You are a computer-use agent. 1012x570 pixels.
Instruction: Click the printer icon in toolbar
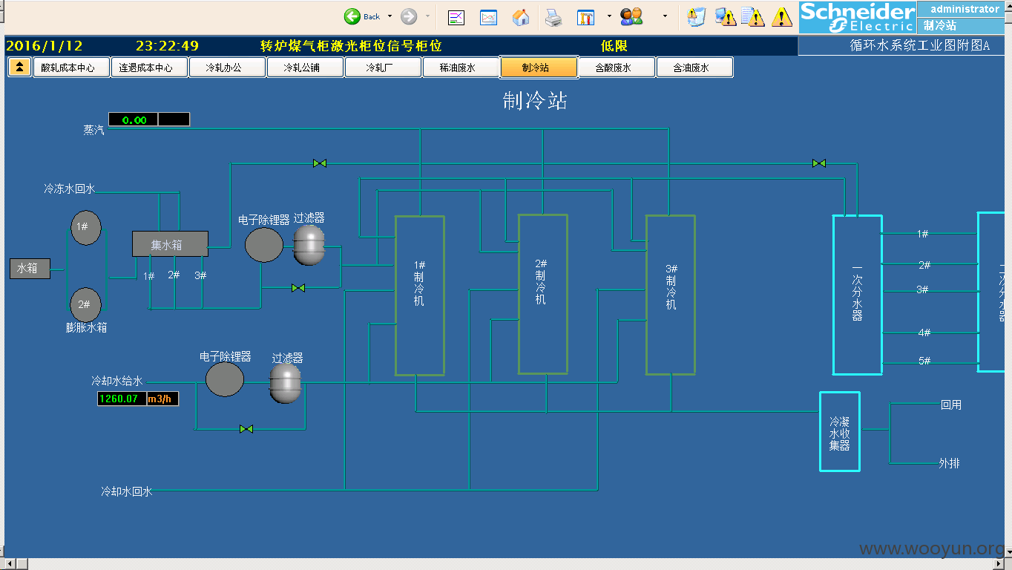(553, 16)
